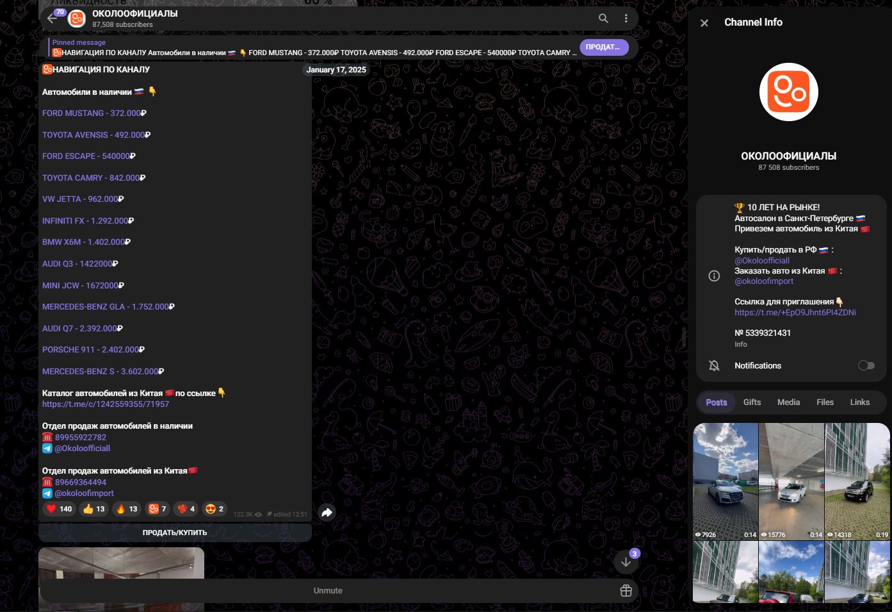React with the thumbs up 13
The image size is (892, 612).
point(94,509)
